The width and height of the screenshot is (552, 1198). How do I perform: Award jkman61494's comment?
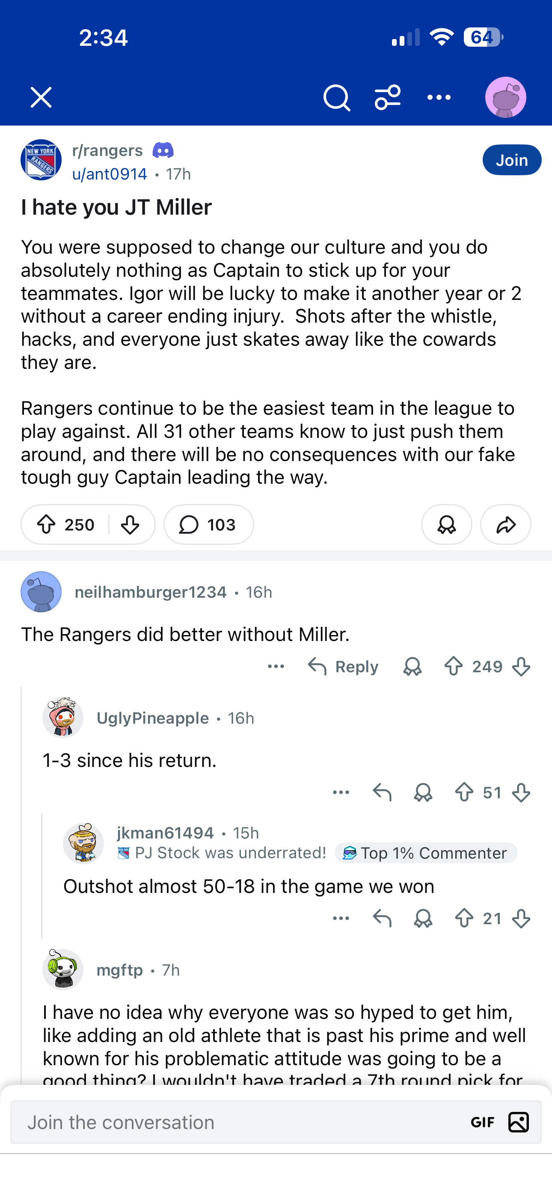pos(423,919)
